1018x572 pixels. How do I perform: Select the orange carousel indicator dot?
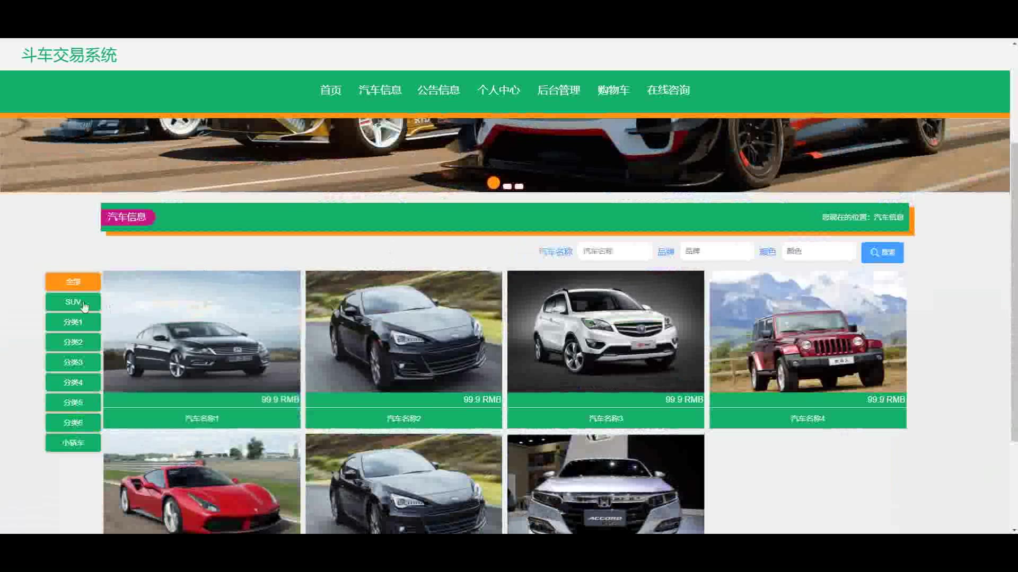pyautogui.click(x=493, y=183)
